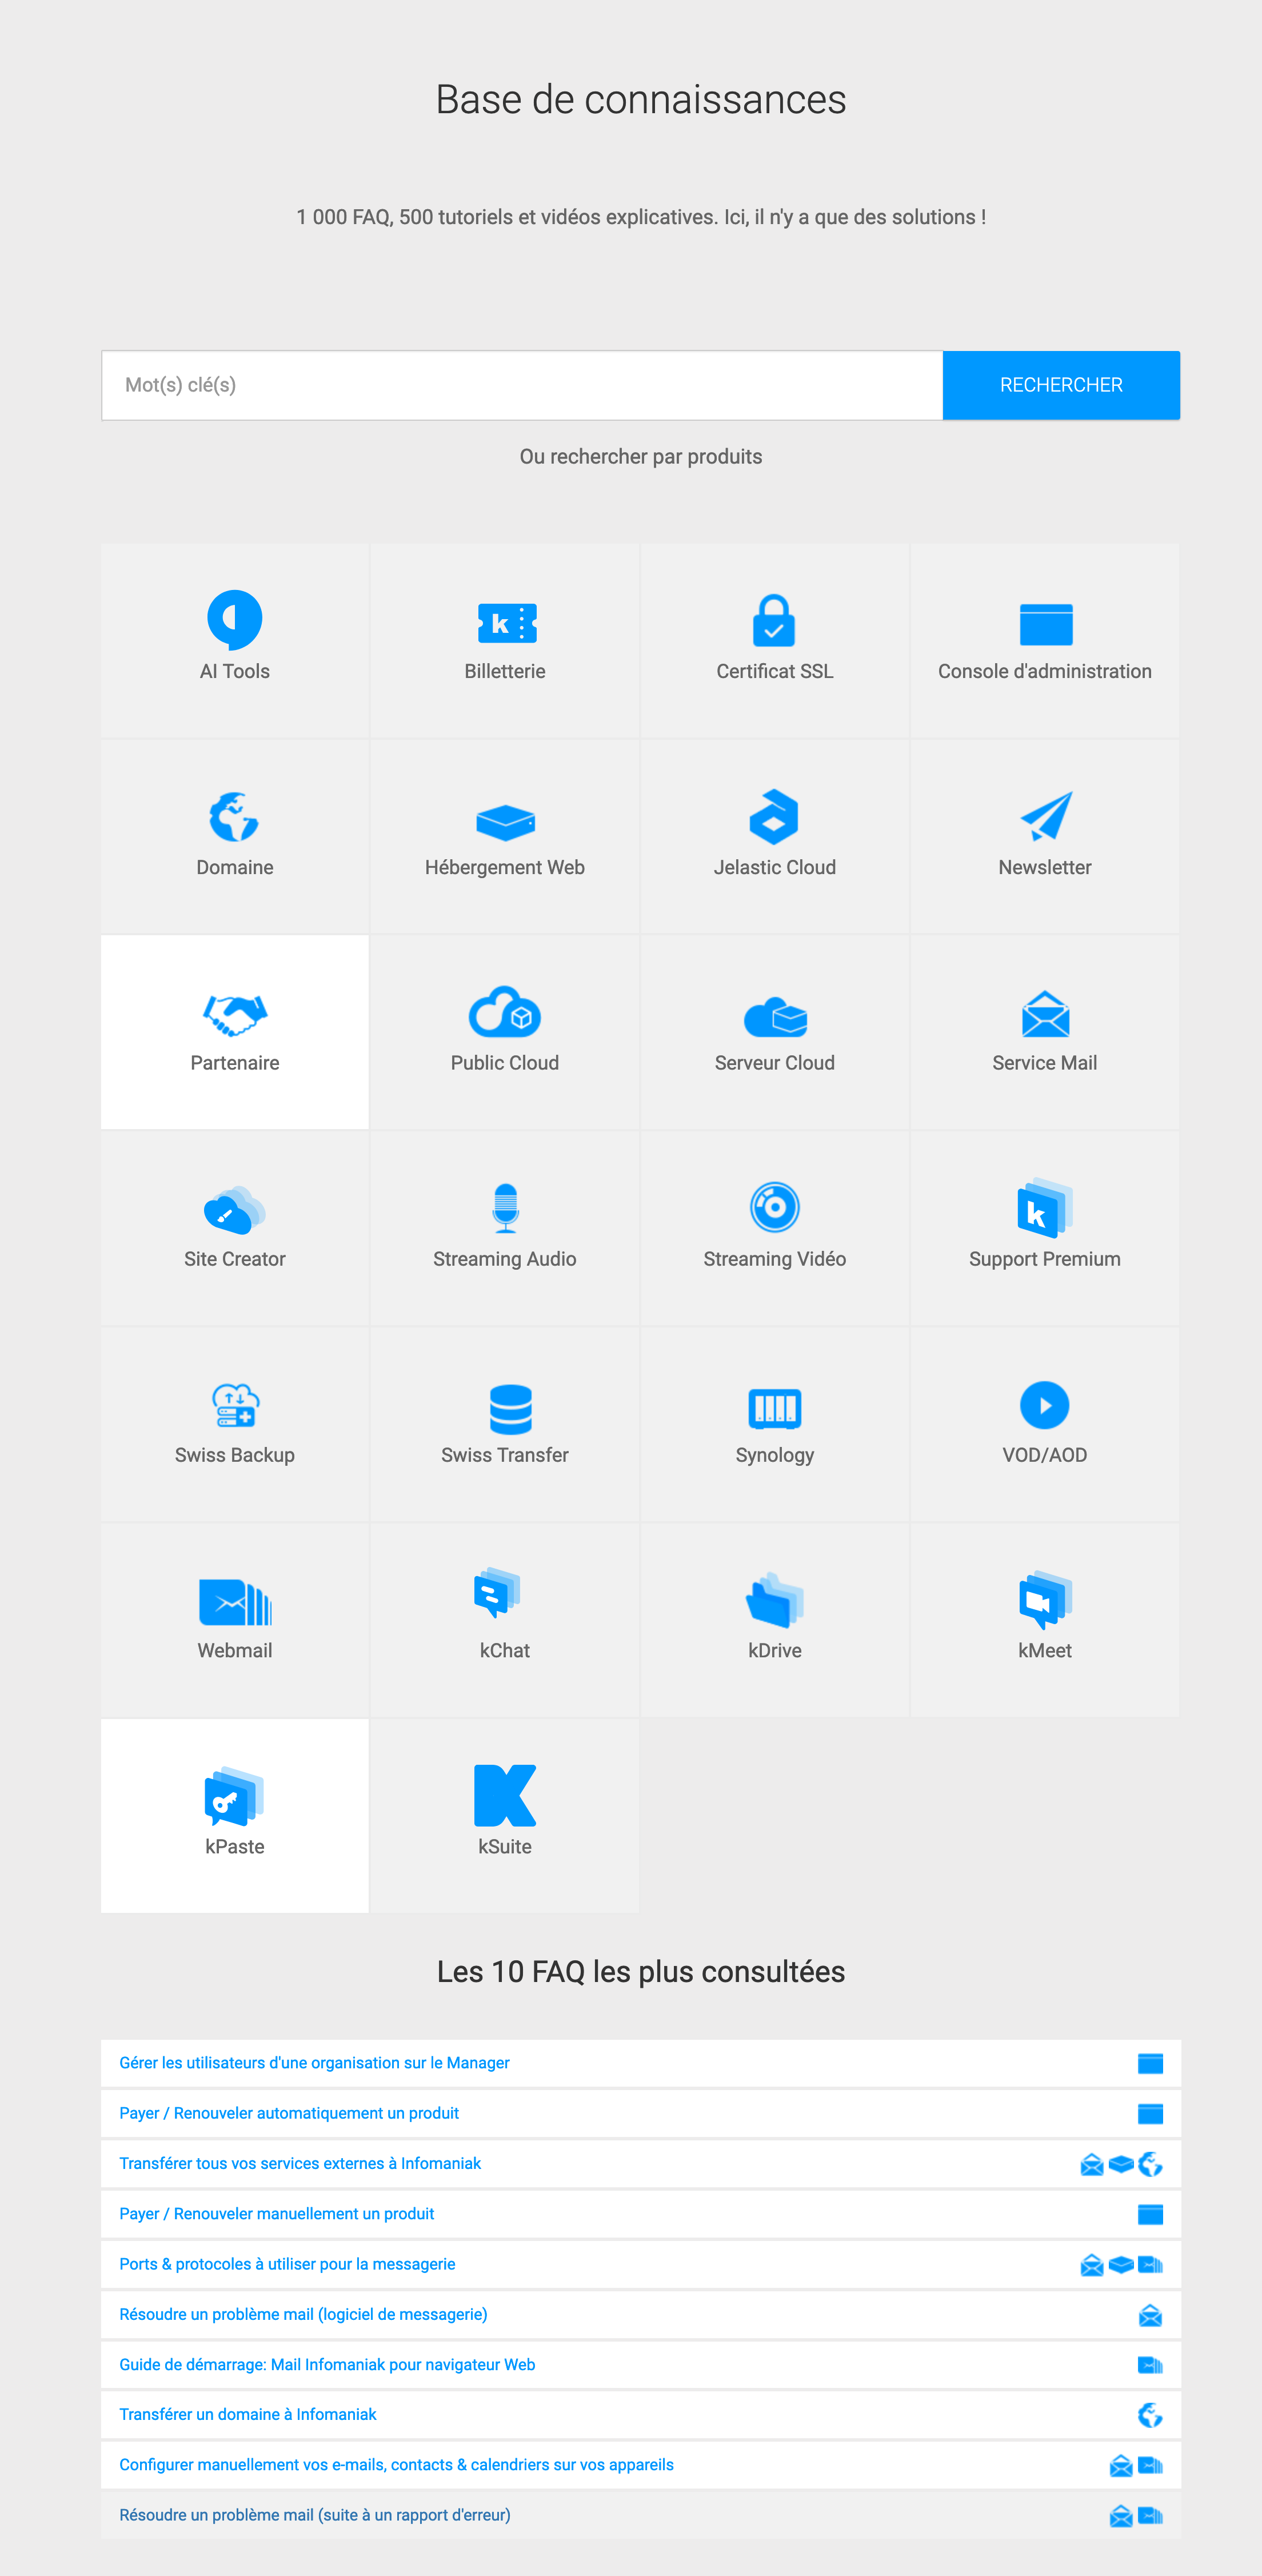Open the Certificat SSL padlock icon
The width and height of the screenshot is (1262, 2576).
pyautogui.click(x=774, y=620)
